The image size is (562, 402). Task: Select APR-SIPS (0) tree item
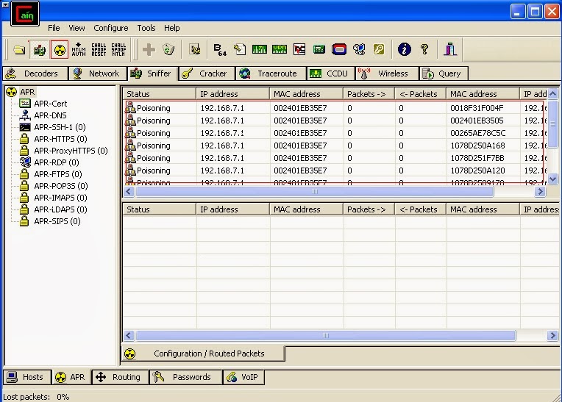click(57, 221)
